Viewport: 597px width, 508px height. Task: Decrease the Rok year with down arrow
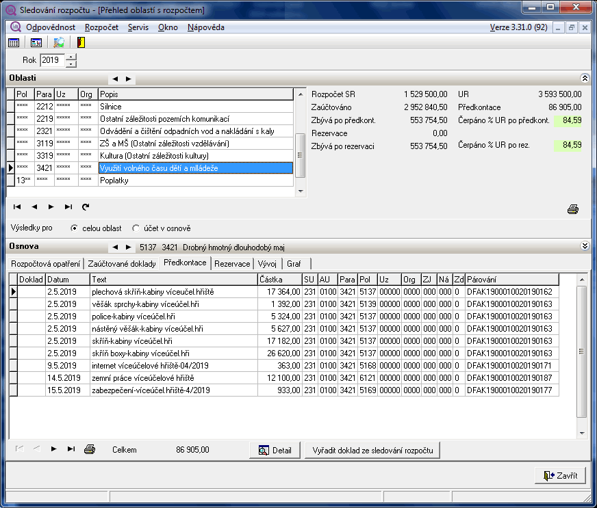(x=71, y=64)
